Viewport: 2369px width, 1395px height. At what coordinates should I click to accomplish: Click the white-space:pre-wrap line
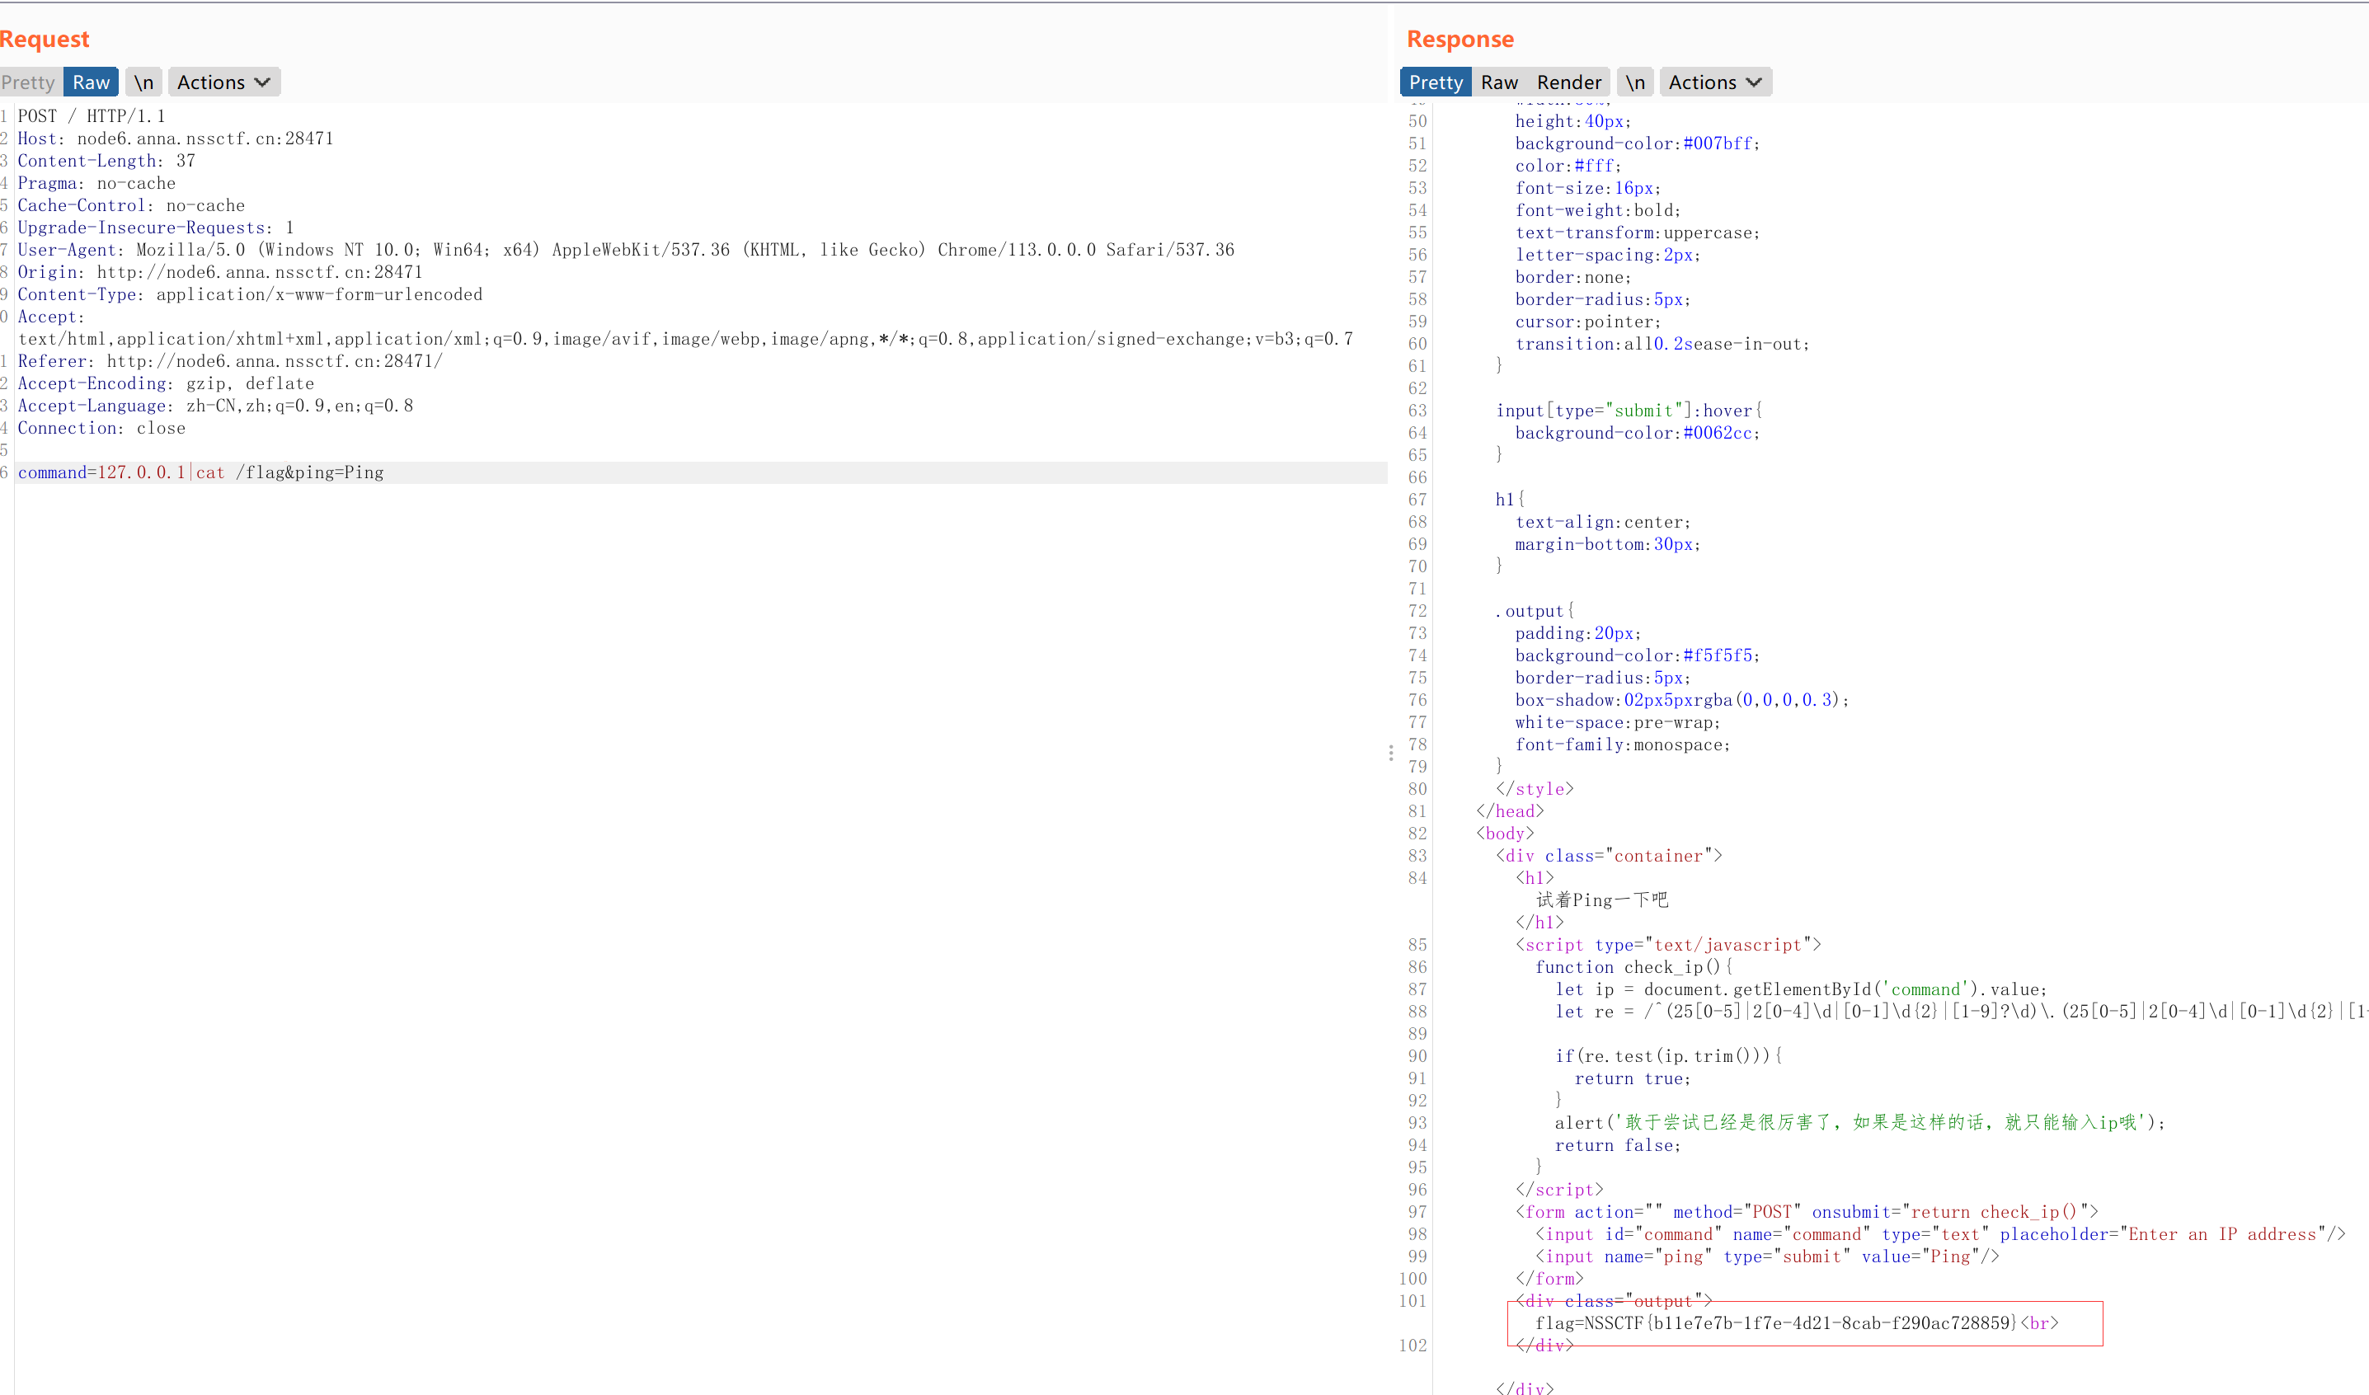click(x=1618, y=723)
